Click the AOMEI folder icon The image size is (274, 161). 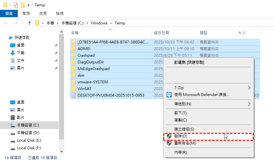pos(74,48)
